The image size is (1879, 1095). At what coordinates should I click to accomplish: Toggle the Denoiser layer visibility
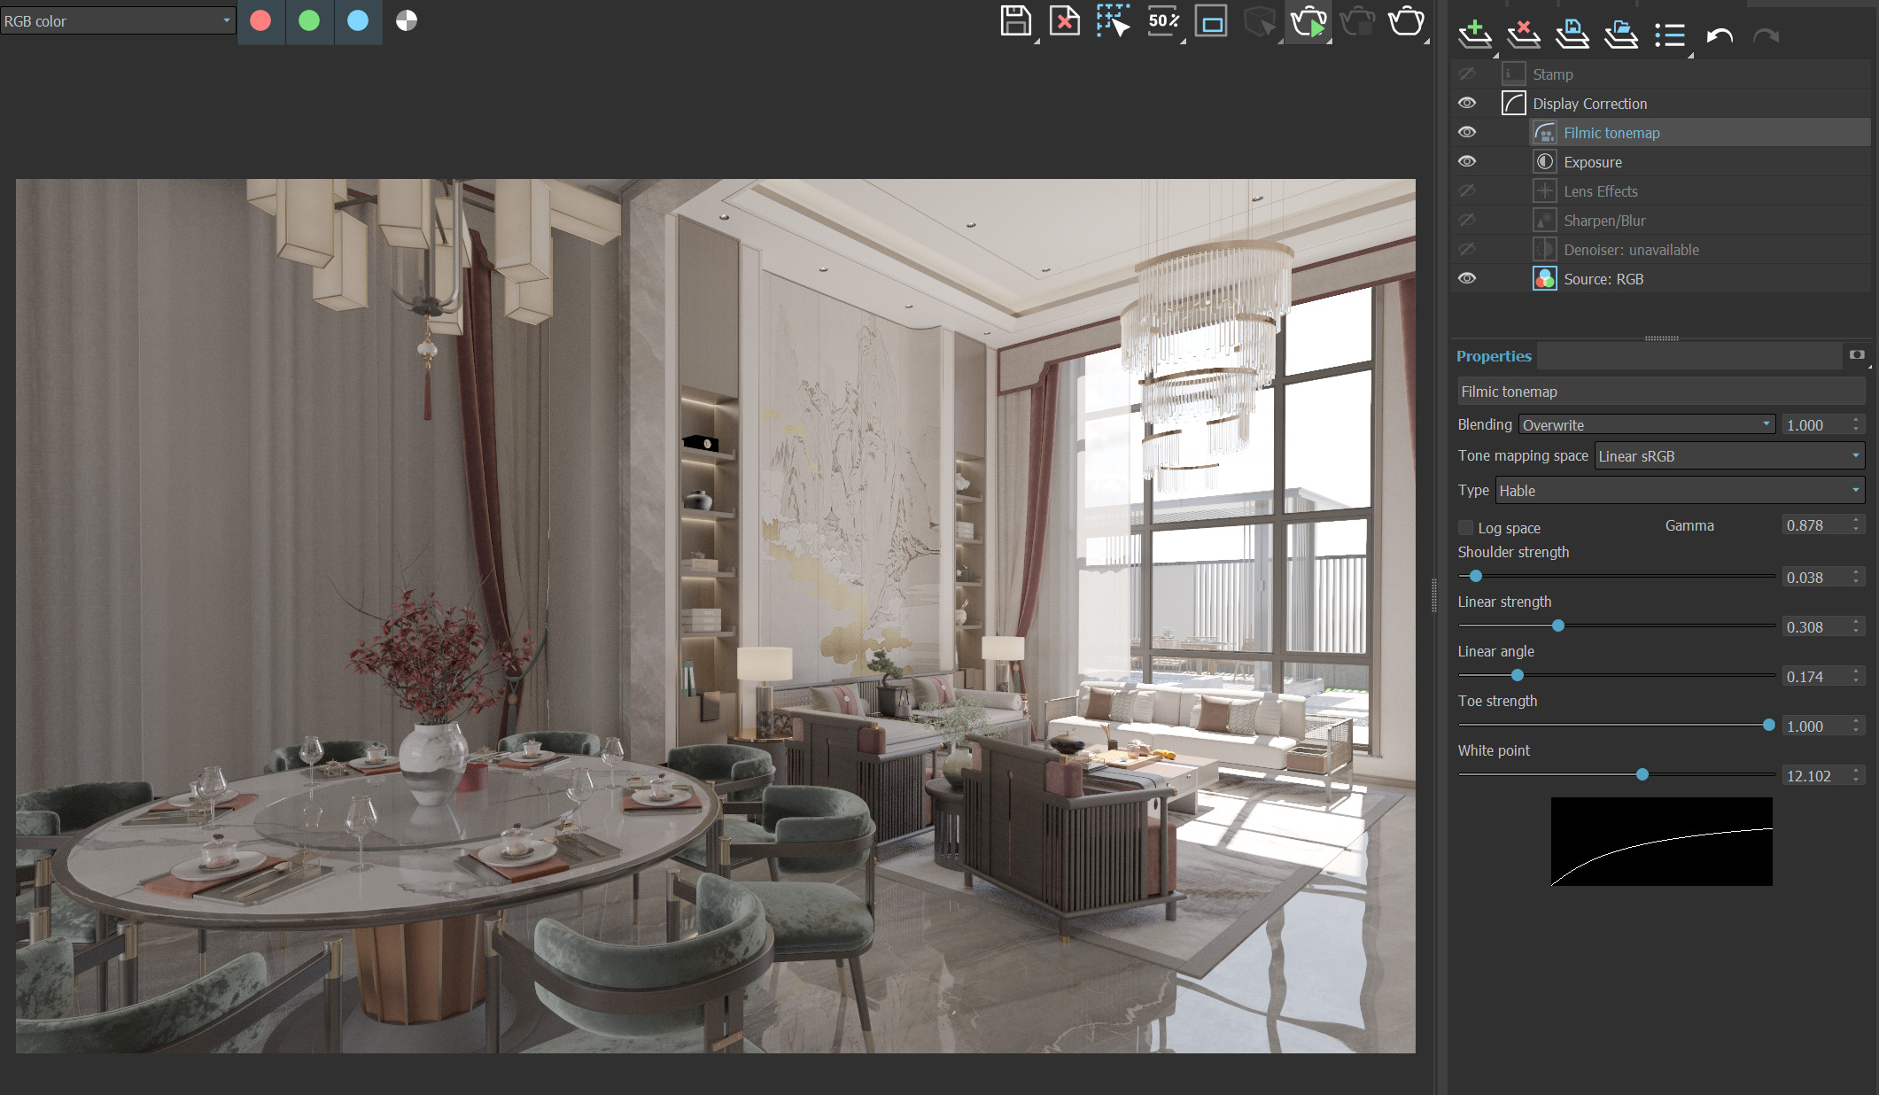pyautogui.click(x=1467, y=250)
